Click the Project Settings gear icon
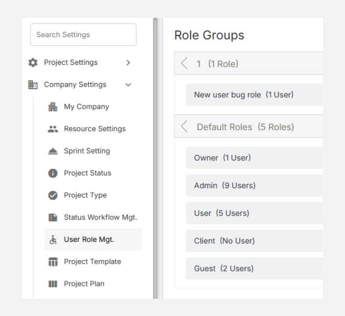This screenshot has width=345, height=316. 30,63
